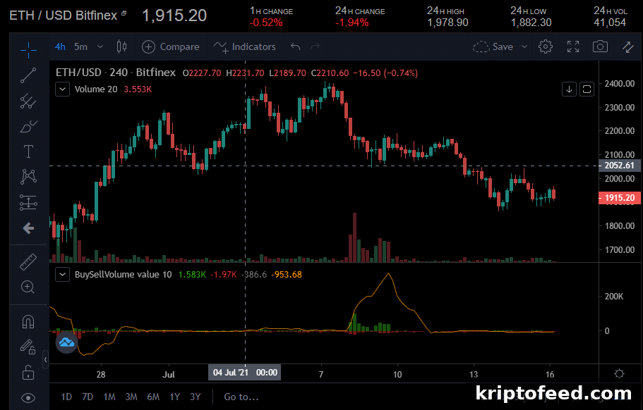This screenshot has height=410, width=643.
Task: Open the long position prediction tool
Action: coord(28,202)
